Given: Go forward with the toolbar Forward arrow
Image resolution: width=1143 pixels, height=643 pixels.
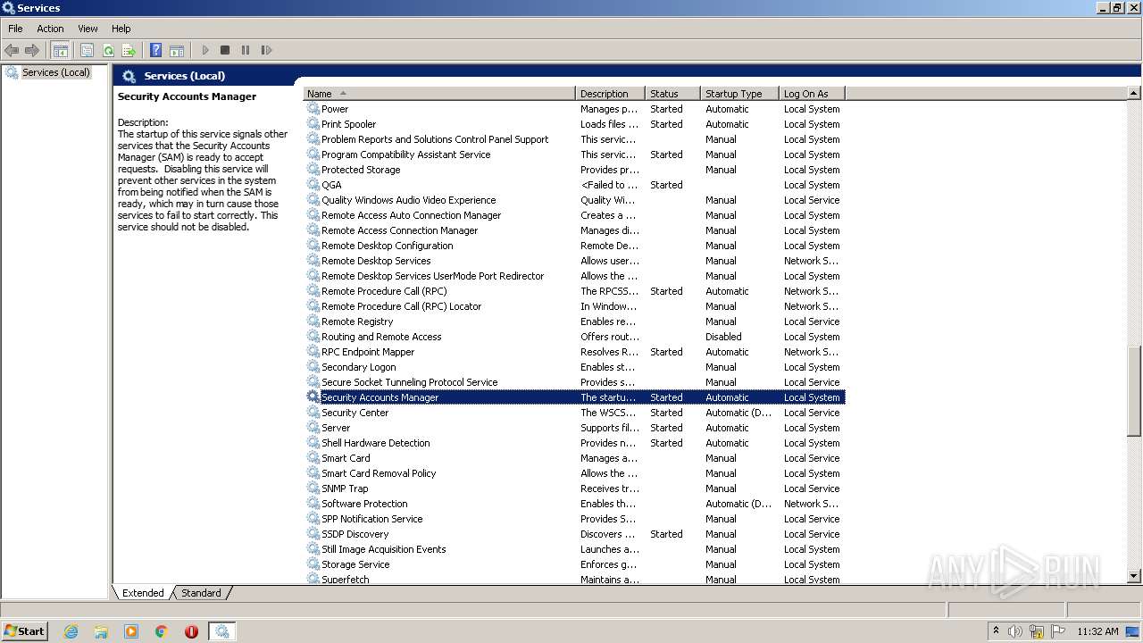Looking at the screenshot, I should (32, 51).
